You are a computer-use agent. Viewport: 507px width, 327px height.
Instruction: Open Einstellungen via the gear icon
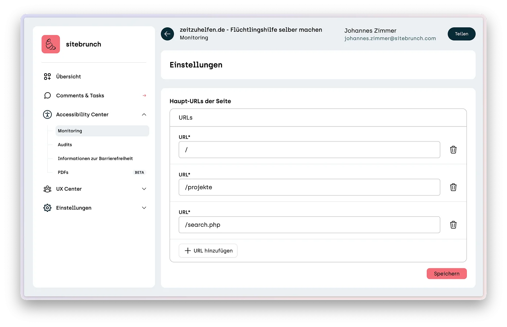(47, 207)
